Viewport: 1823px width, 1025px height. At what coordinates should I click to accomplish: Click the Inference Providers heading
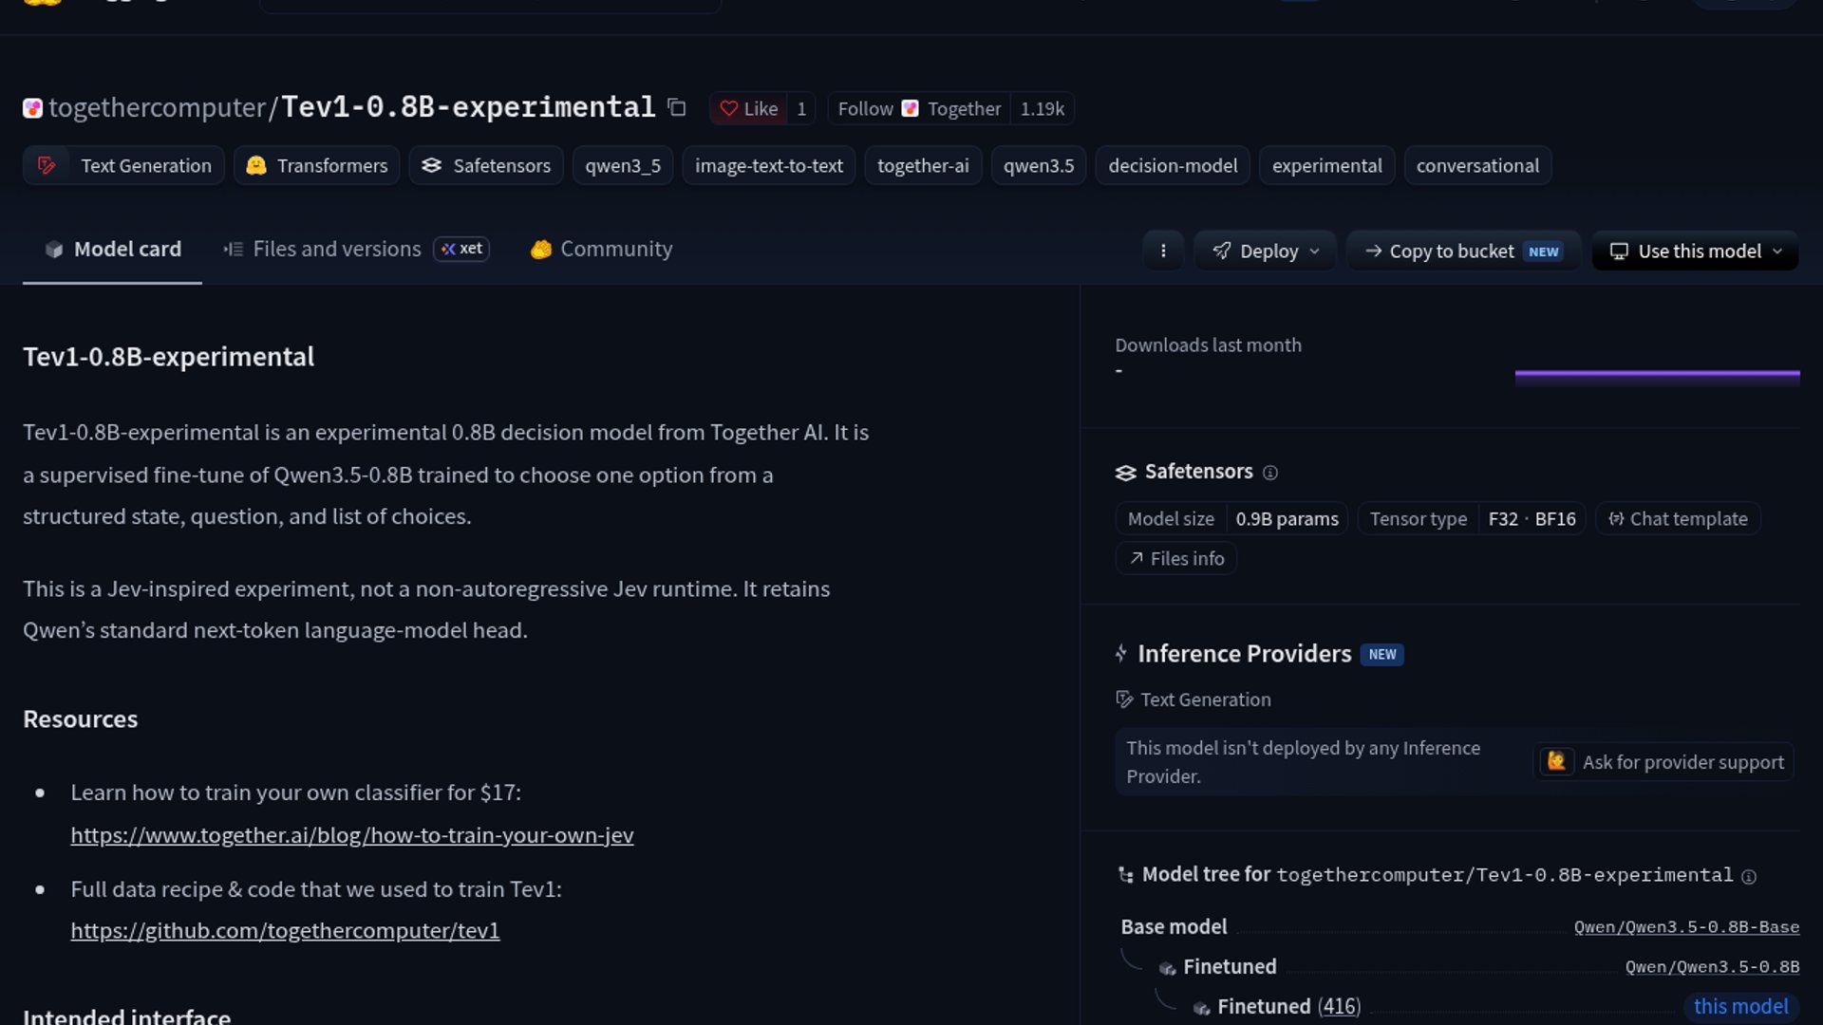1244,654
